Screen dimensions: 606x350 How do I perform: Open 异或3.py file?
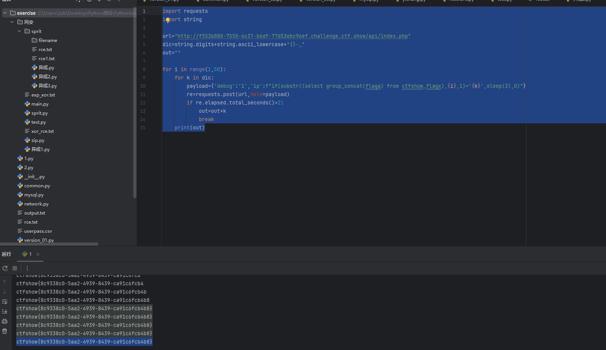click(48, 86)
